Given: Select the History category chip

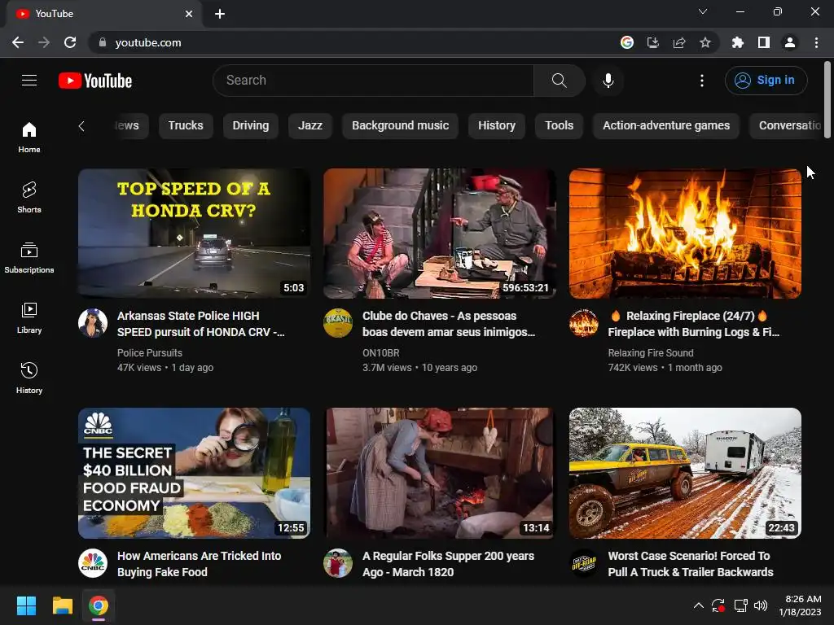Looking at the screenshot, I should (496, 126).
